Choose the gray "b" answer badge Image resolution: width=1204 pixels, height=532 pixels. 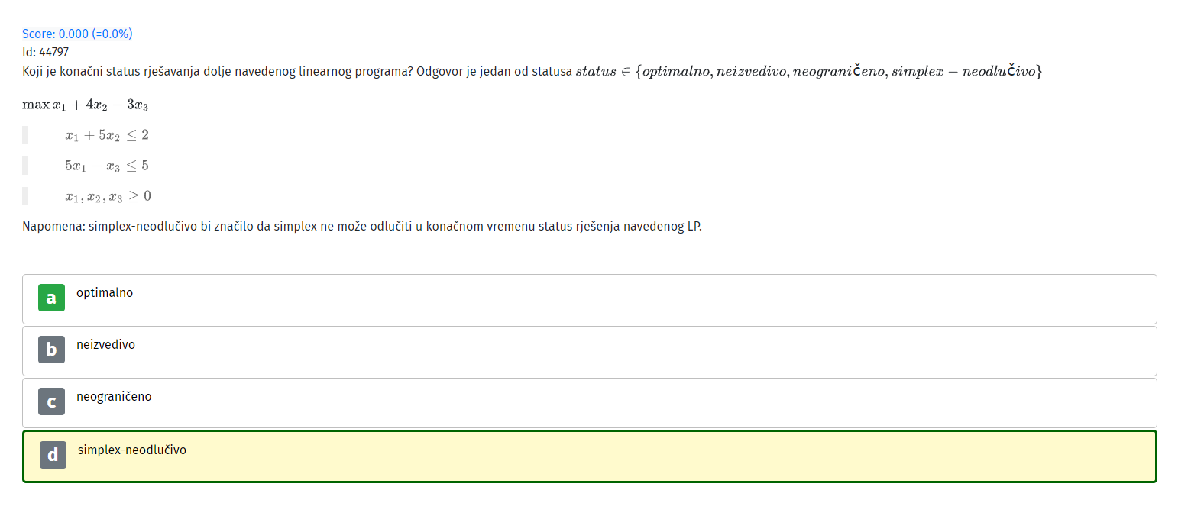[51, 350]
